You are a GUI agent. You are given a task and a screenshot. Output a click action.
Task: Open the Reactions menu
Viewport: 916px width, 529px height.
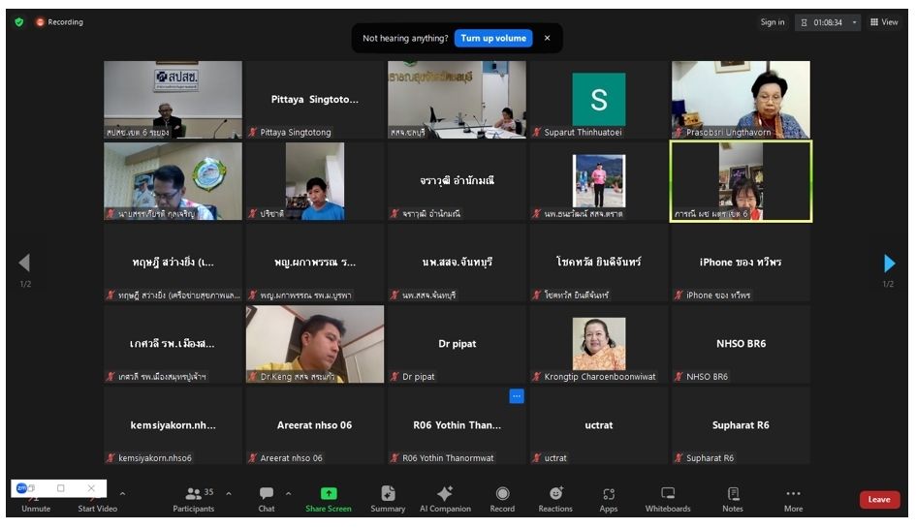pos(555,498)
